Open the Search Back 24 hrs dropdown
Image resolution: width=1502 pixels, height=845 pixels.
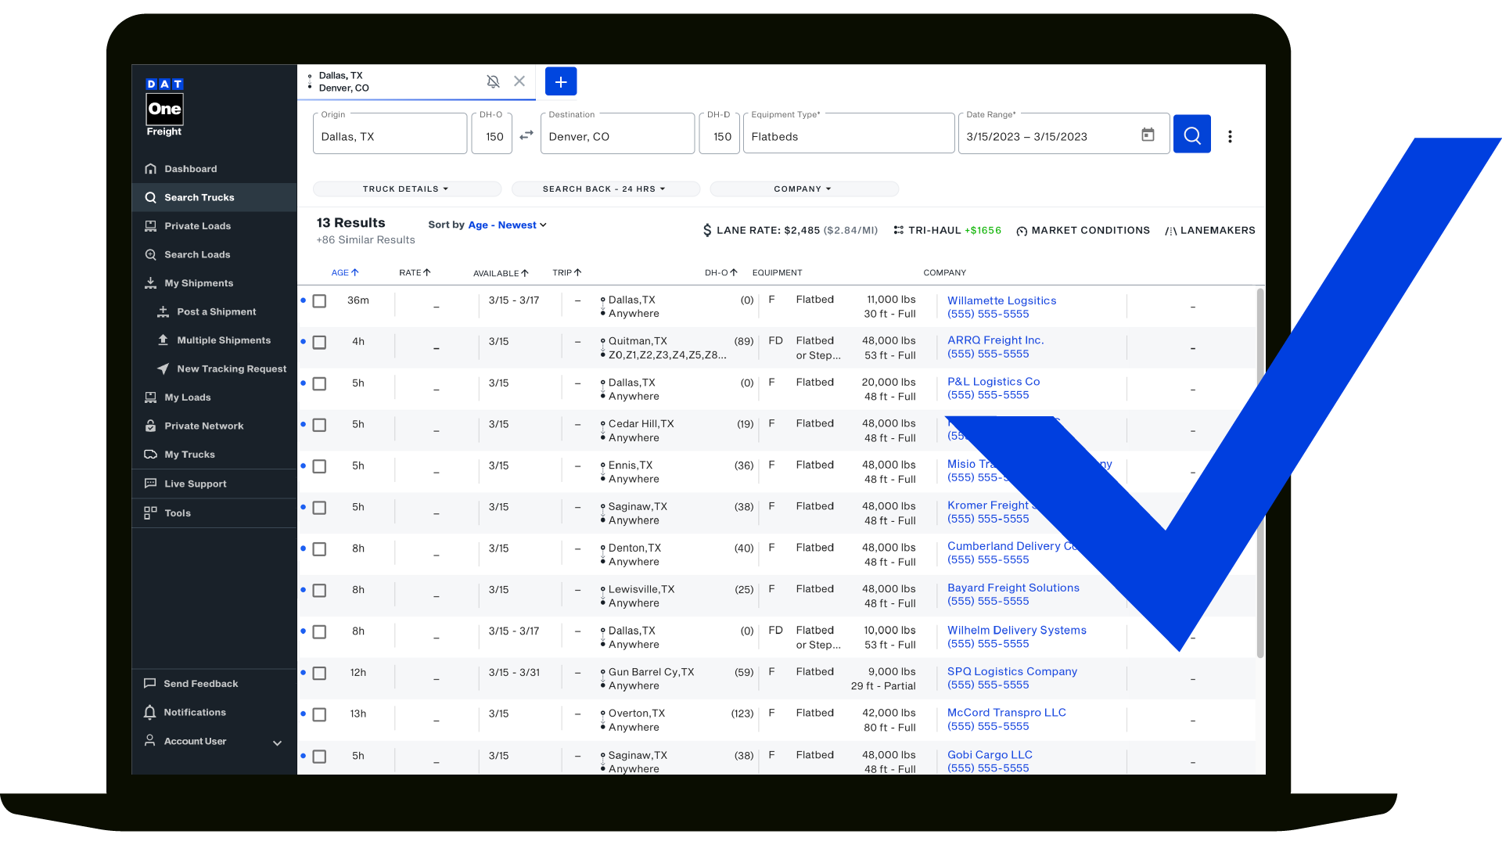(x=604, y=189)
